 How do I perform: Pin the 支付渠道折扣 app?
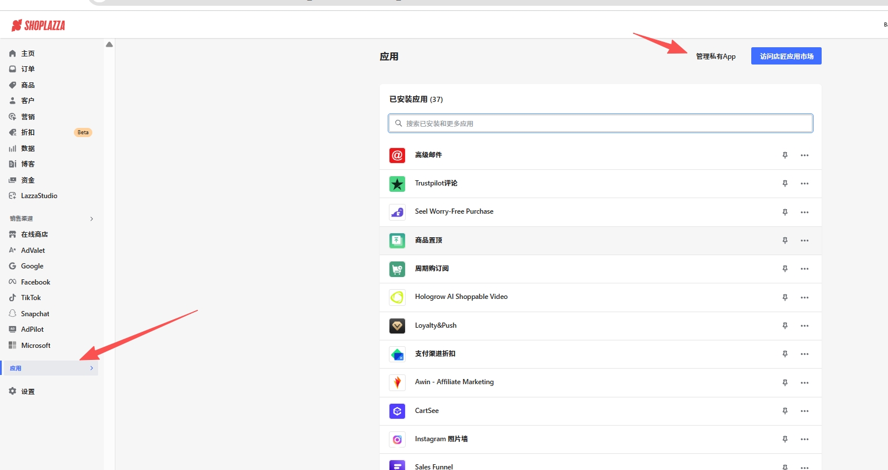pyautogui.click(x=785, y=354)
